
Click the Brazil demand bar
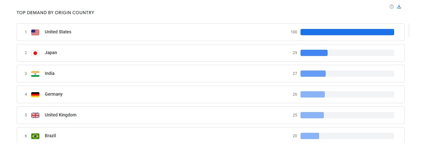[310, 136]
